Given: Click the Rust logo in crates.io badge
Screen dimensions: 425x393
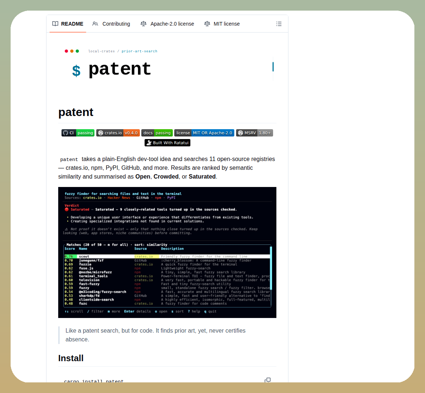Looking at the screenshot, I should click(101, 133).
